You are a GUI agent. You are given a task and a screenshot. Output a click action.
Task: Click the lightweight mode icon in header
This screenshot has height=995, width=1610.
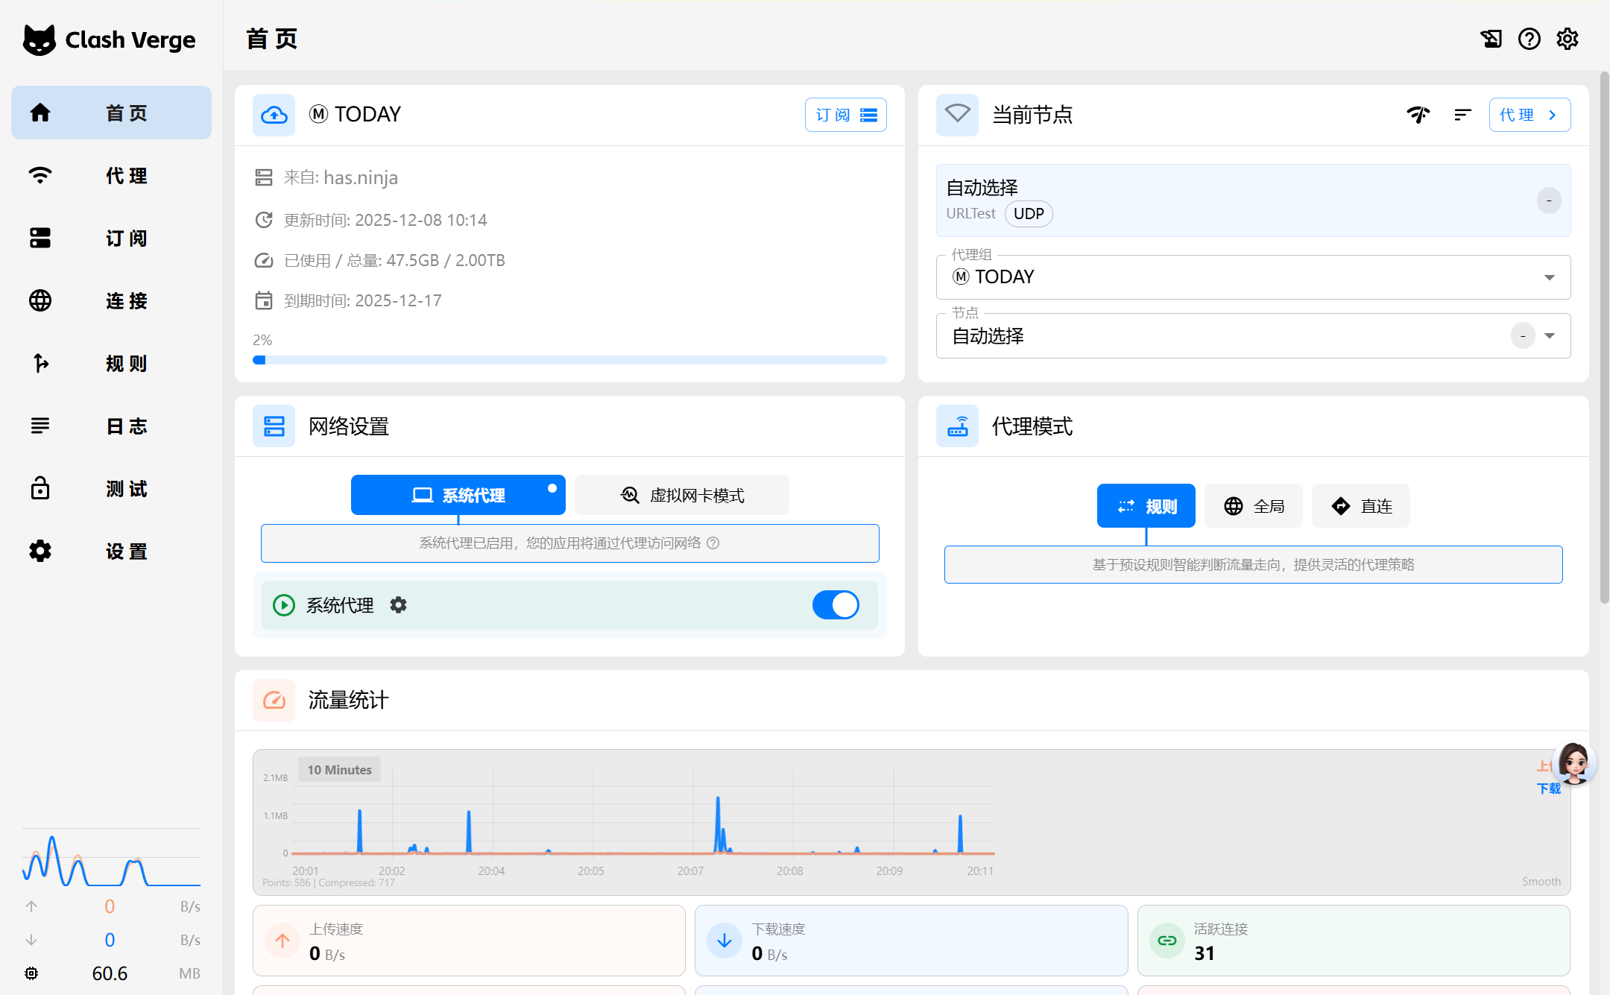[x=1491, y=39]
